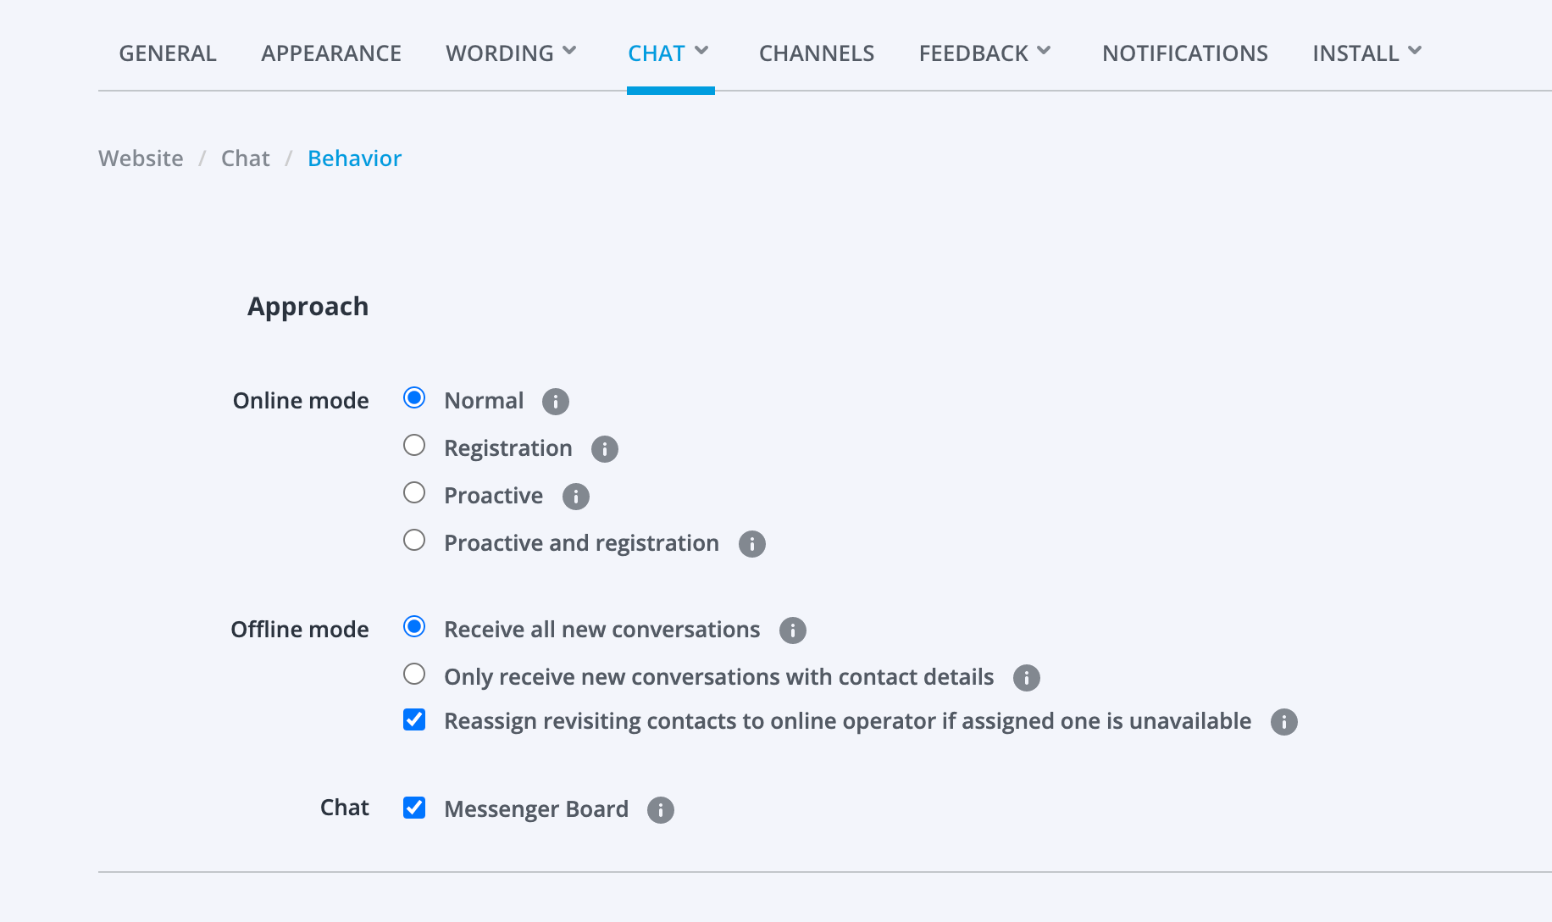Click info icon beside Messenger Board
This screenshot has width=1552, height=922.
click(661, 810)
